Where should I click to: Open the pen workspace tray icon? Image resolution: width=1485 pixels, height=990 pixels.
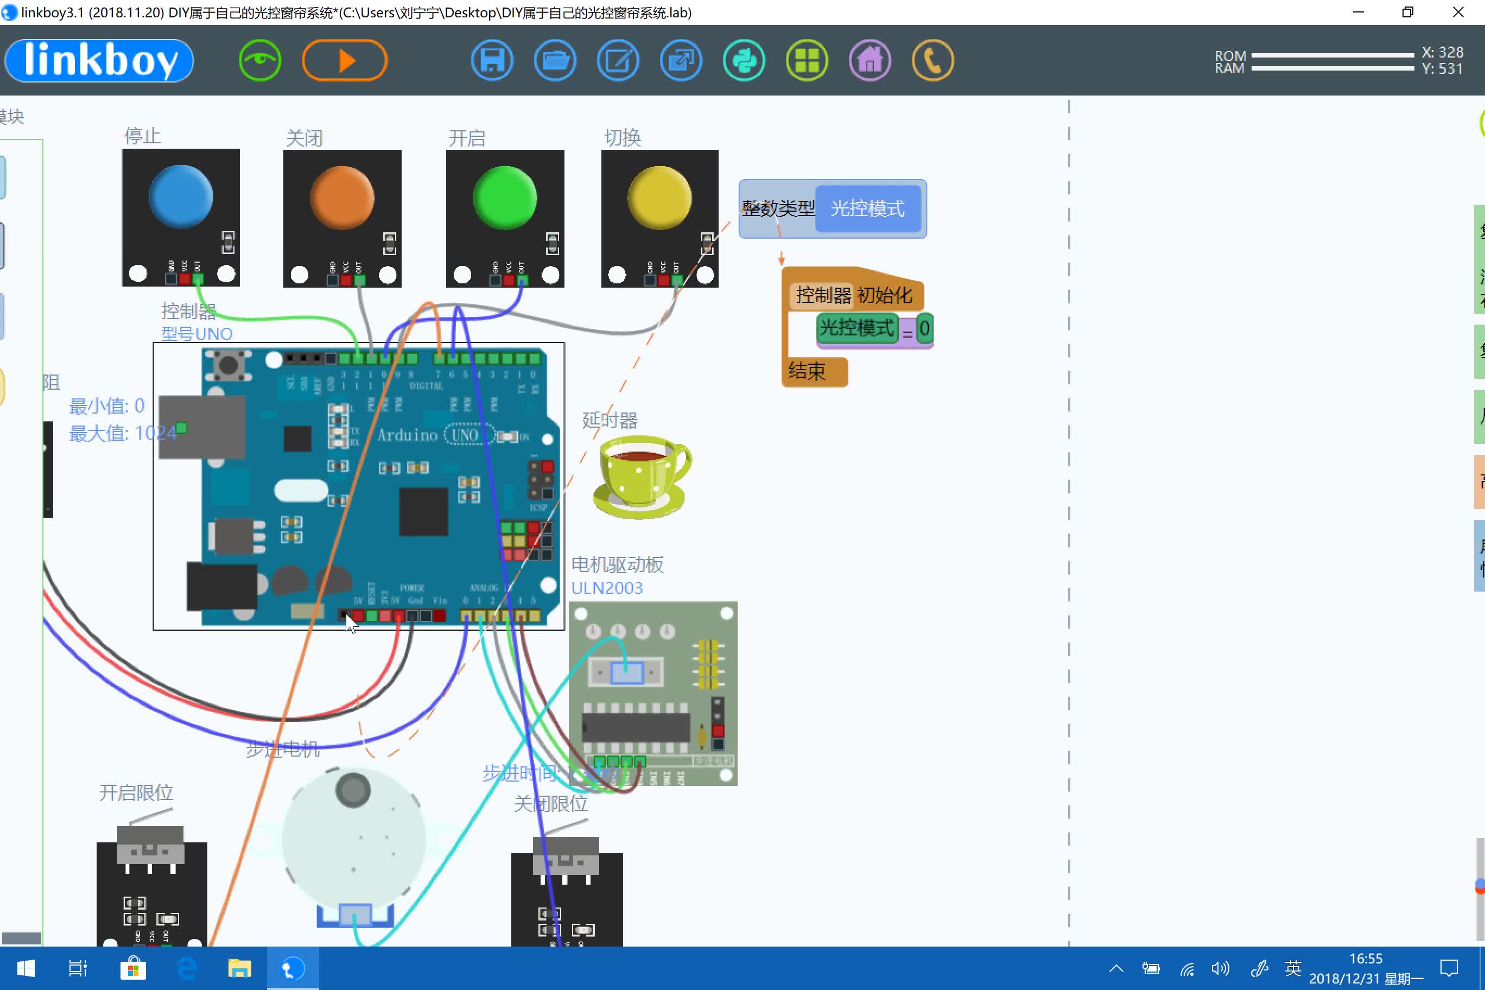(1260, 968)
